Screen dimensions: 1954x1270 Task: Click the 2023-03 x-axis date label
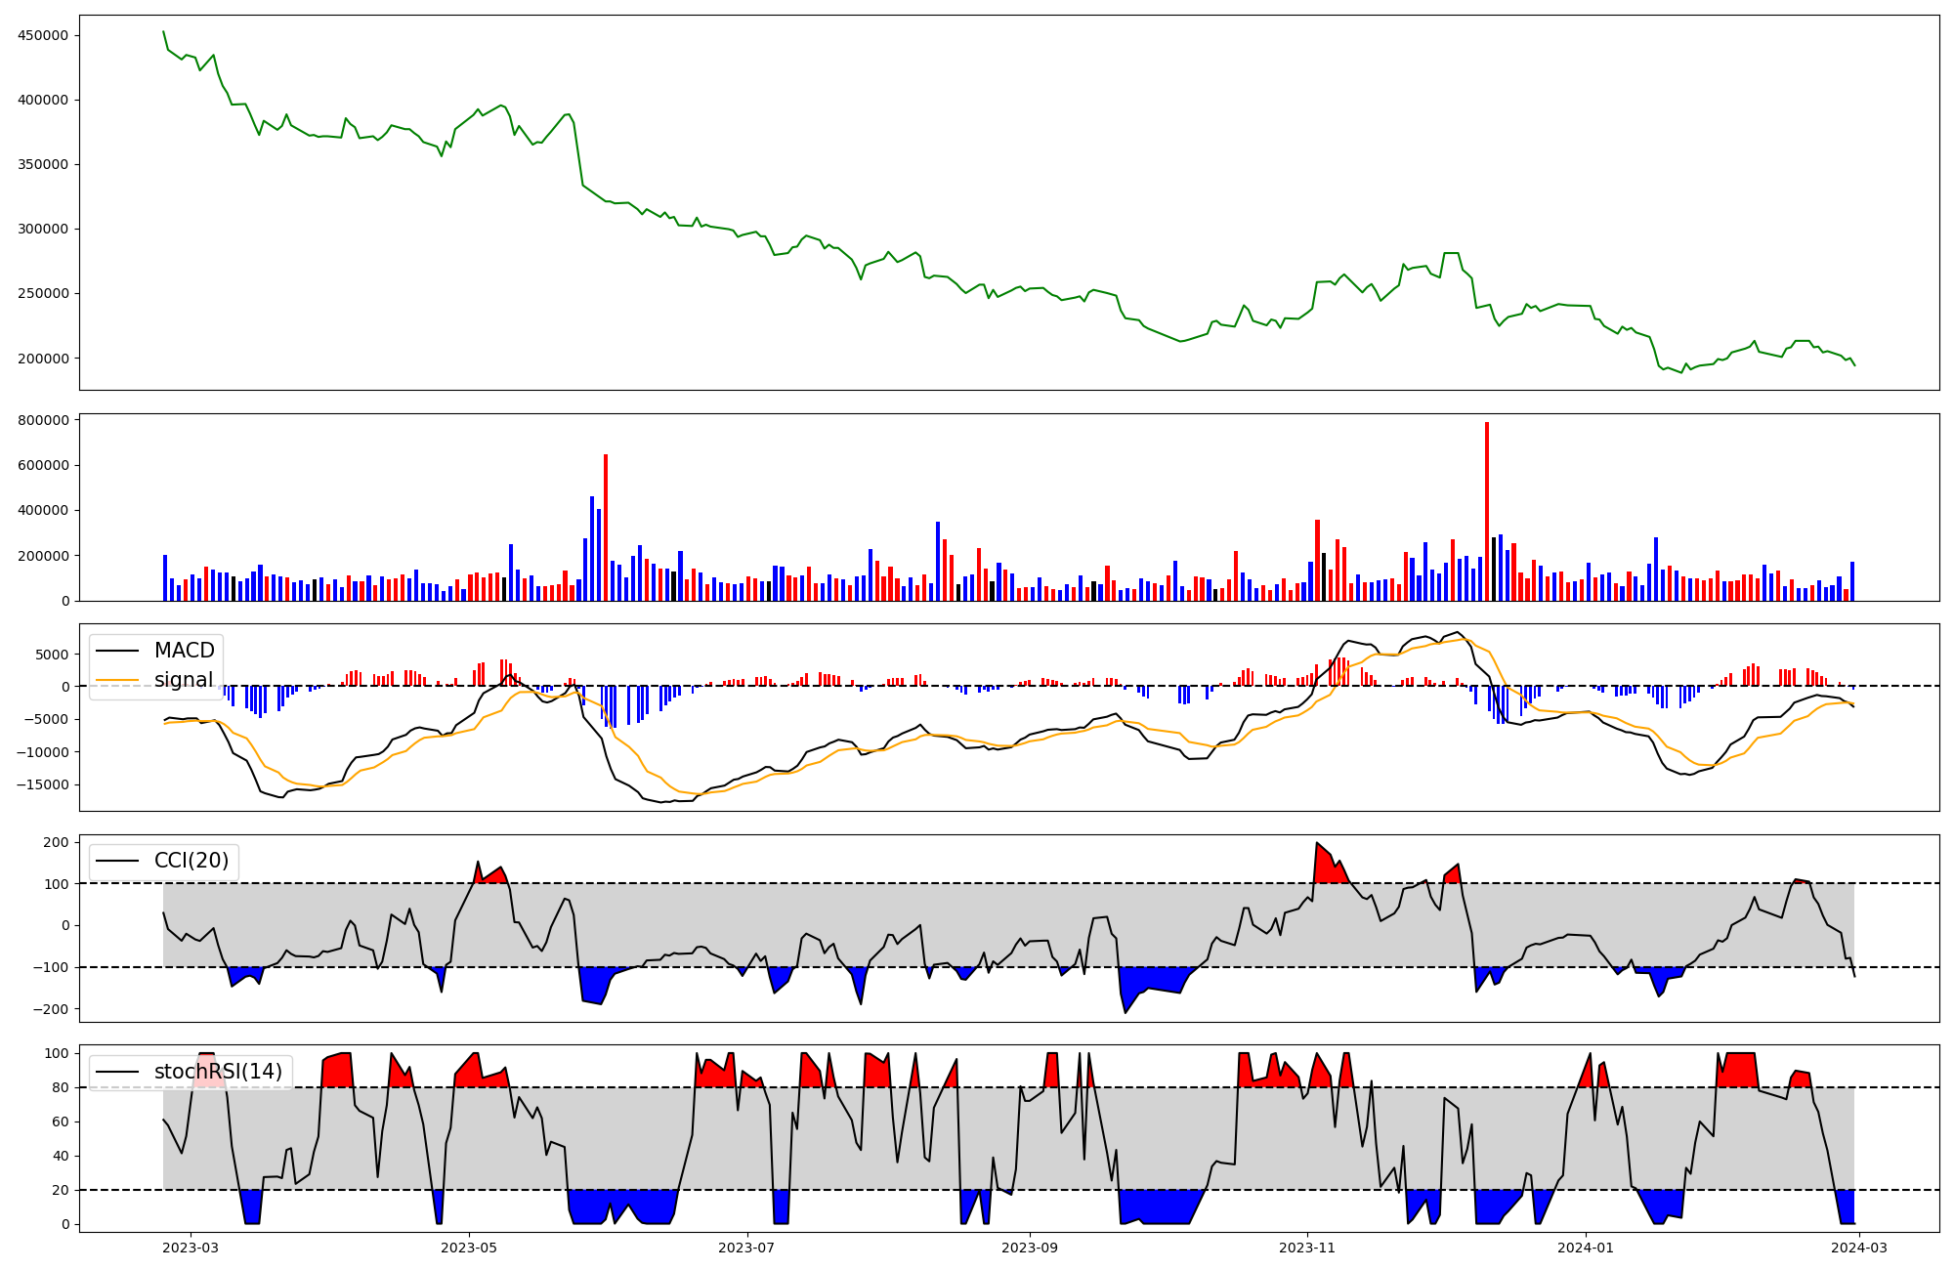(x=191, y=1248)
